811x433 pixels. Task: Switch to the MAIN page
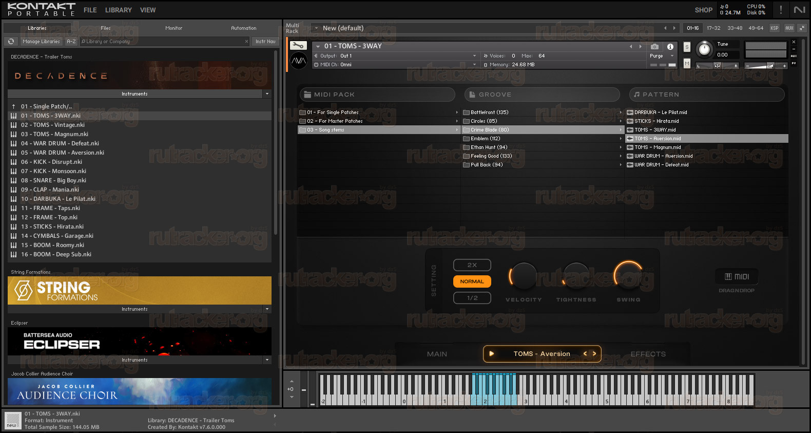437,354
